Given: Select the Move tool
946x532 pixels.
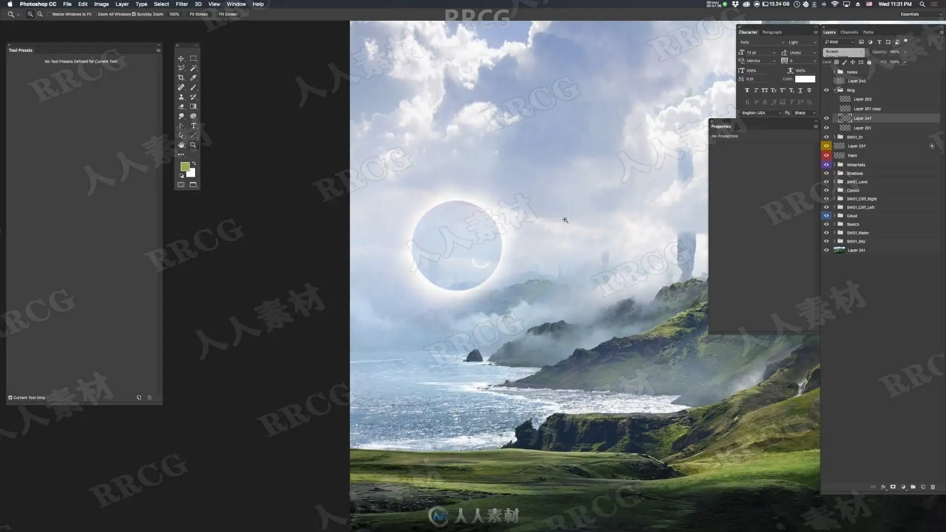Looking at the screenshot, I should click(x=181, y=58).
